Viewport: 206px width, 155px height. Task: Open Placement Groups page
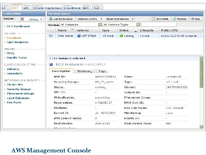21,94
